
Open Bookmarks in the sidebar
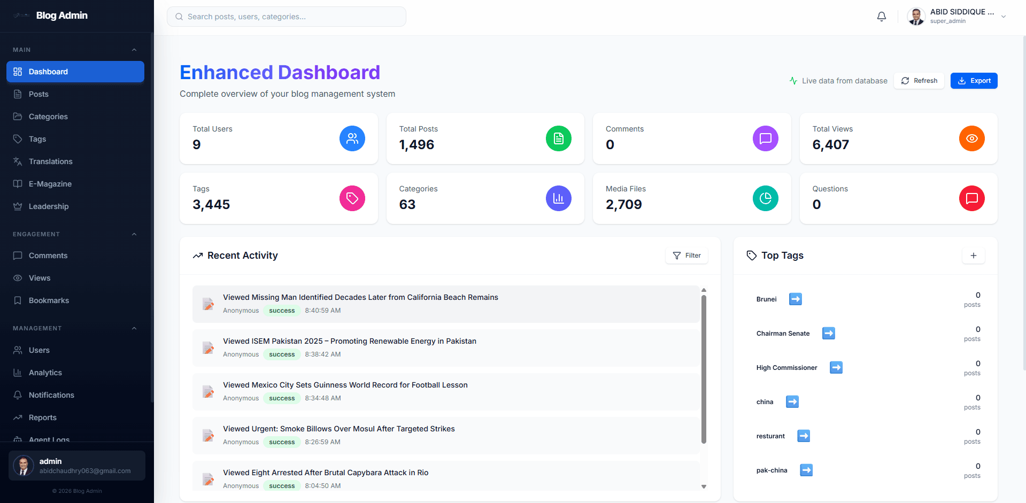point(75,300)
